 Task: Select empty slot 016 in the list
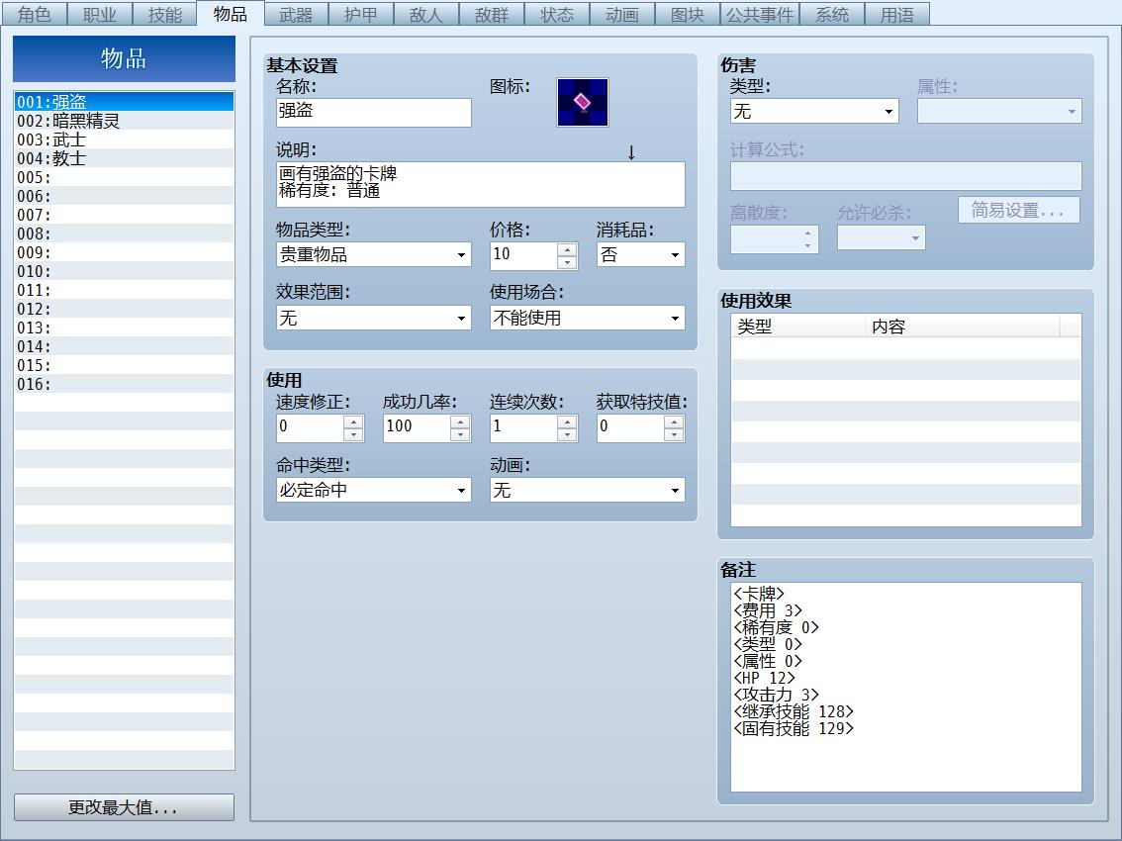click(124, 384)
